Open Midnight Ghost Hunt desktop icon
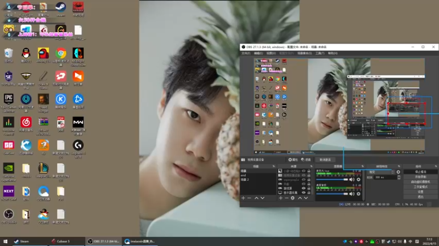Image resolution: width=439 pixels, height=246 pixels. point(78,57)
